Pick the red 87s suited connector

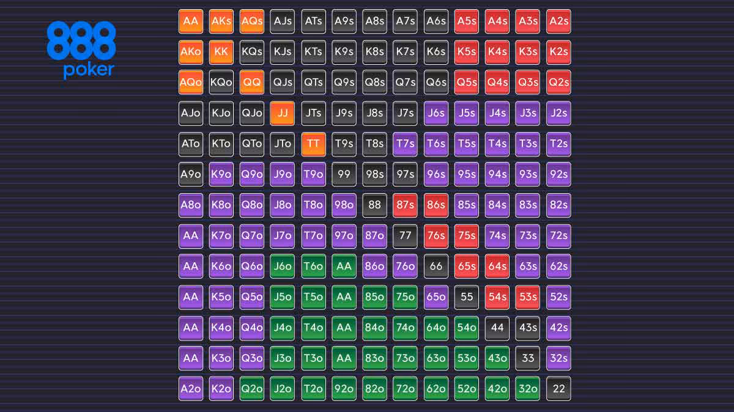coord(406,205)
